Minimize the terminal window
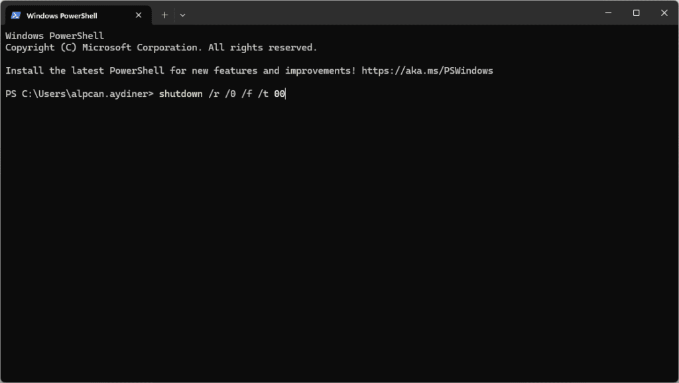Image resolution: width=679 pixels, height=383 pixels. (x=607, y=13)
